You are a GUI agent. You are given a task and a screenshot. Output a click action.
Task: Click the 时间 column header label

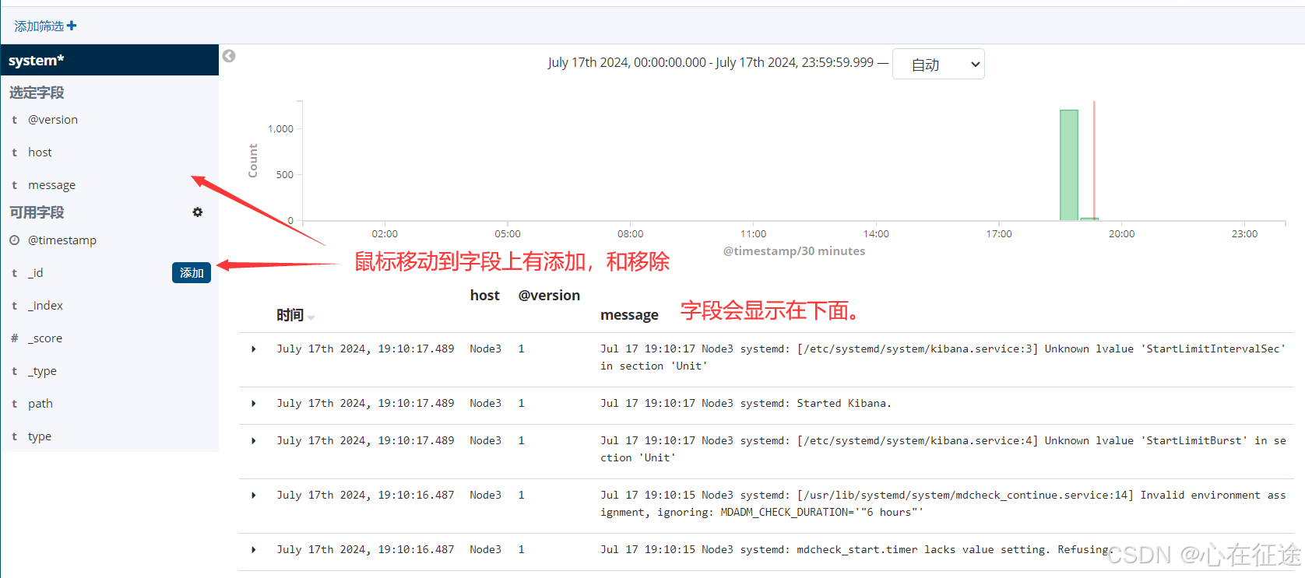click(x=290, y=315)
